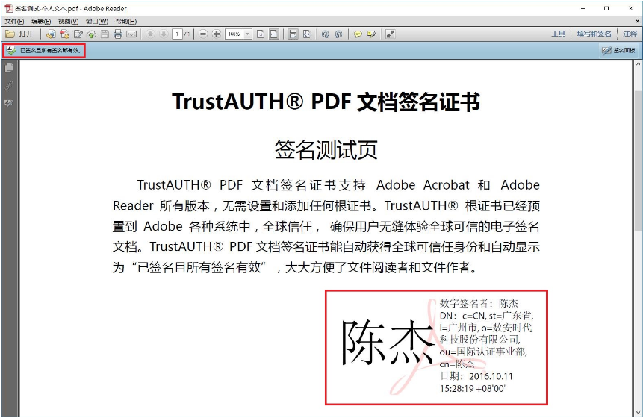Viewport: 643px width, 418px height.
Task: Go to next page arrow
Action: click(x=164, y=34)
